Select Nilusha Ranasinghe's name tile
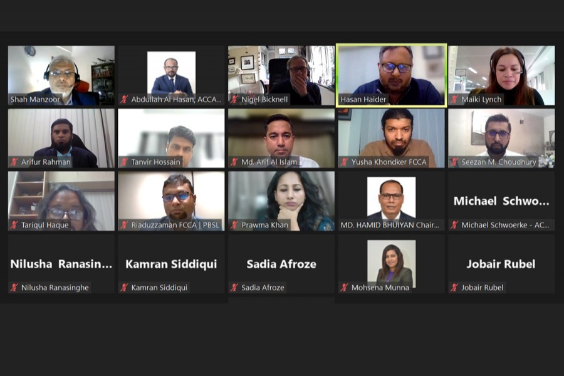This screenshot has width=564, height=376. click(61, 264)
